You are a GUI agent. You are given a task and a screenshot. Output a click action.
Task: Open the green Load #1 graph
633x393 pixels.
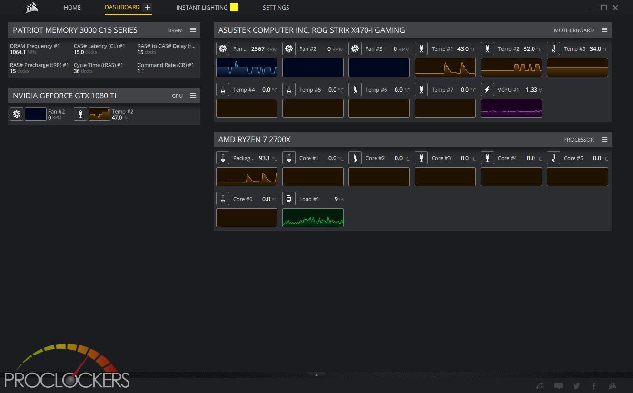[x=313, y=218]
